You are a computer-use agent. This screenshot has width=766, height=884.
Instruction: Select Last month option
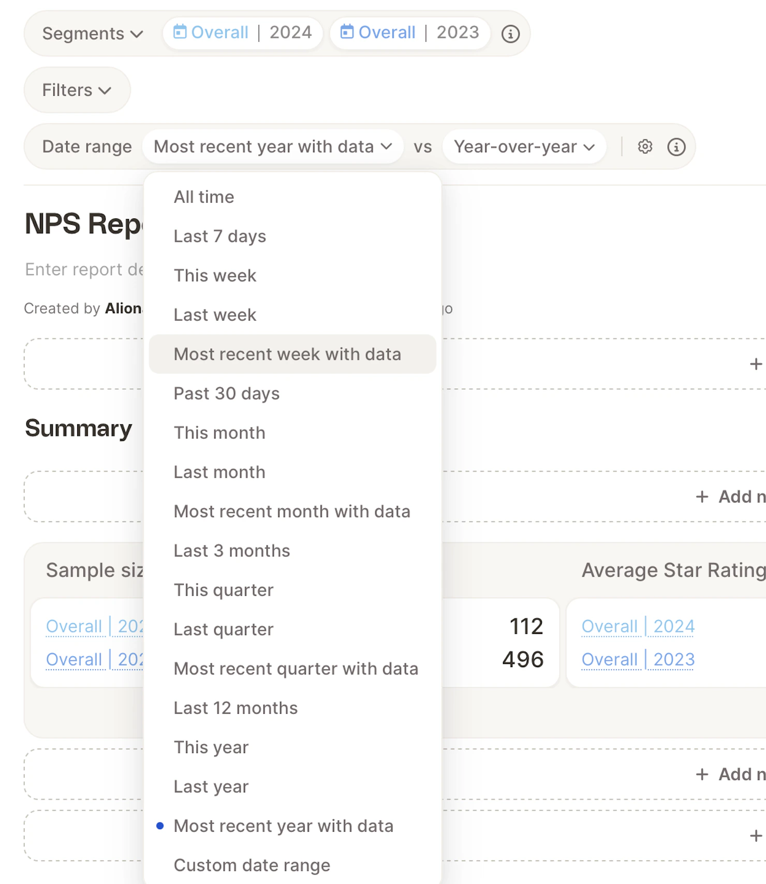(292, 473)
